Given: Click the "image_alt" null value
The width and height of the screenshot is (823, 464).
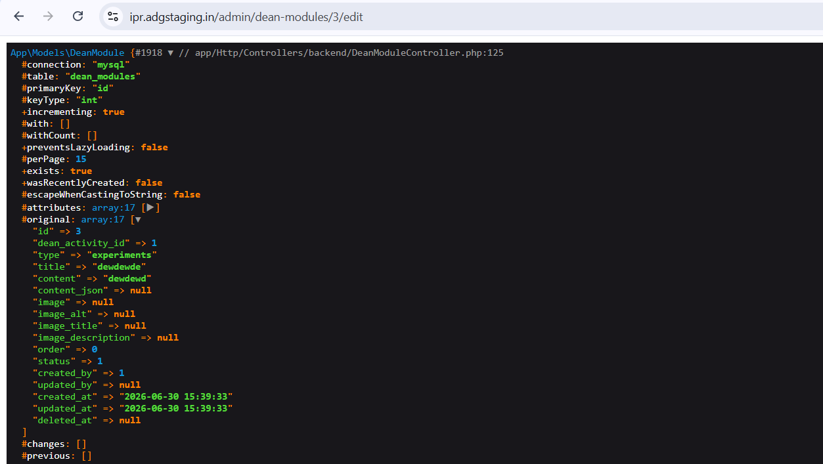Looking at the screenshot, I should tap(124, 314).
